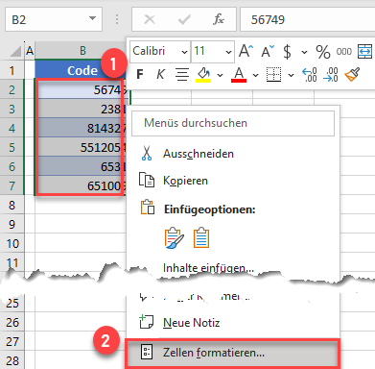
Task: Click the merge and center icon
Action: [x=364, y=52]
